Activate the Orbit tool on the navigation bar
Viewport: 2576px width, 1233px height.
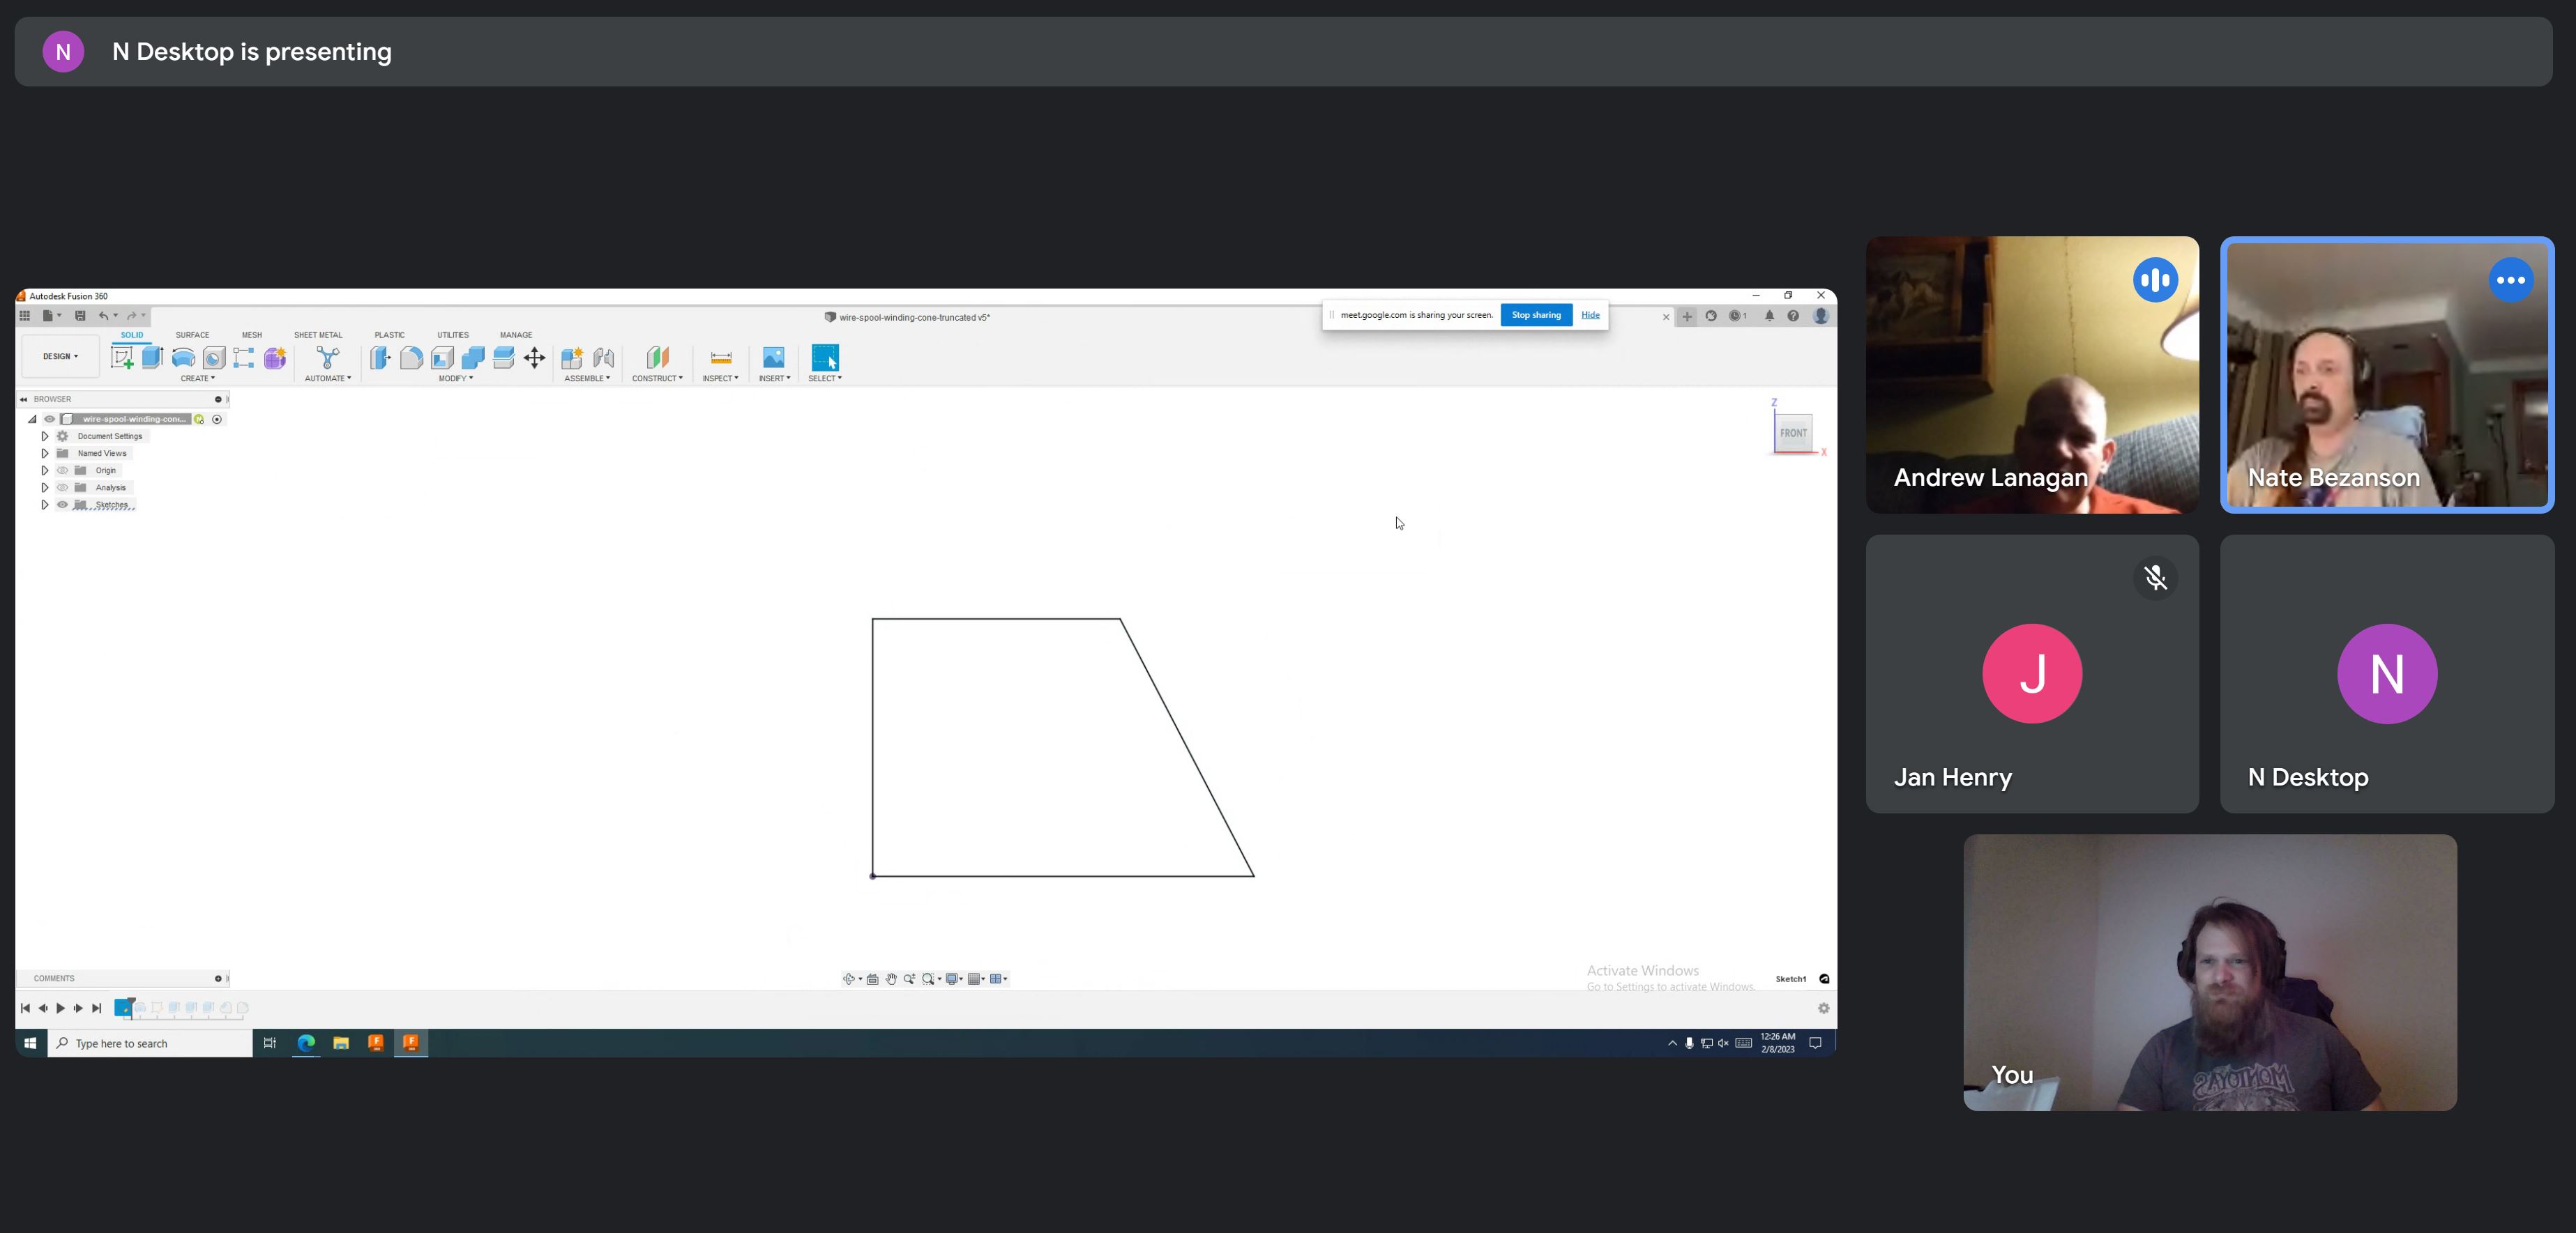pyautogui.click(x=848, y=979)
